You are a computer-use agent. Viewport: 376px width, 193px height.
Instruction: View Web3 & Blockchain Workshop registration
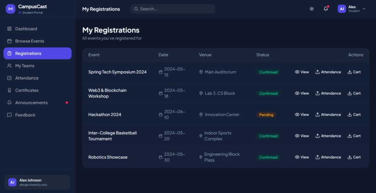click(302, 93)
